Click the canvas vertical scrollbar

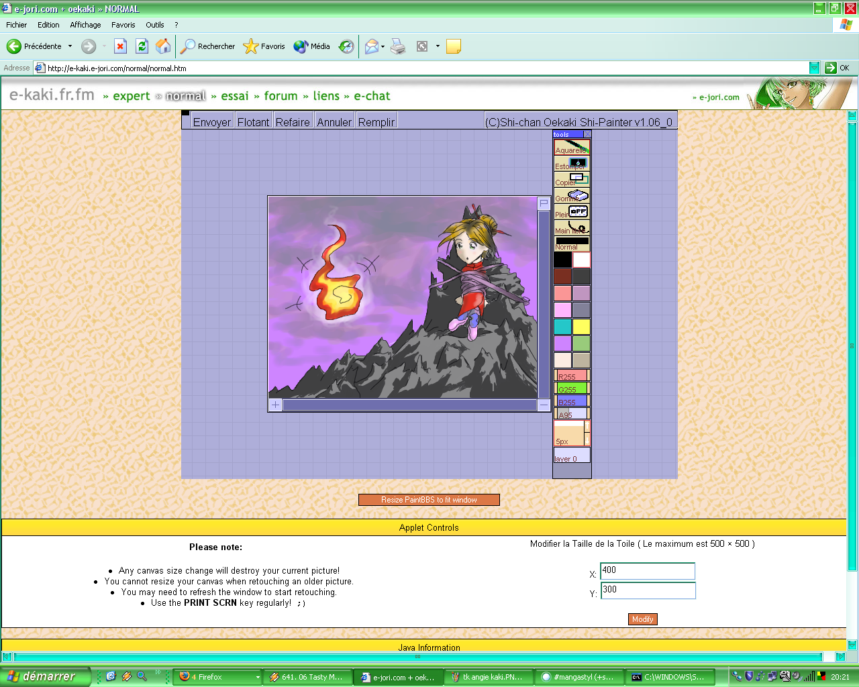coord(544,305)
